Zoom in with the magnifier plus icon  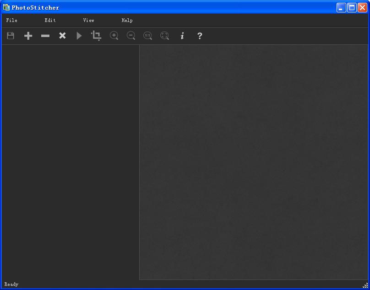[114, 36]
